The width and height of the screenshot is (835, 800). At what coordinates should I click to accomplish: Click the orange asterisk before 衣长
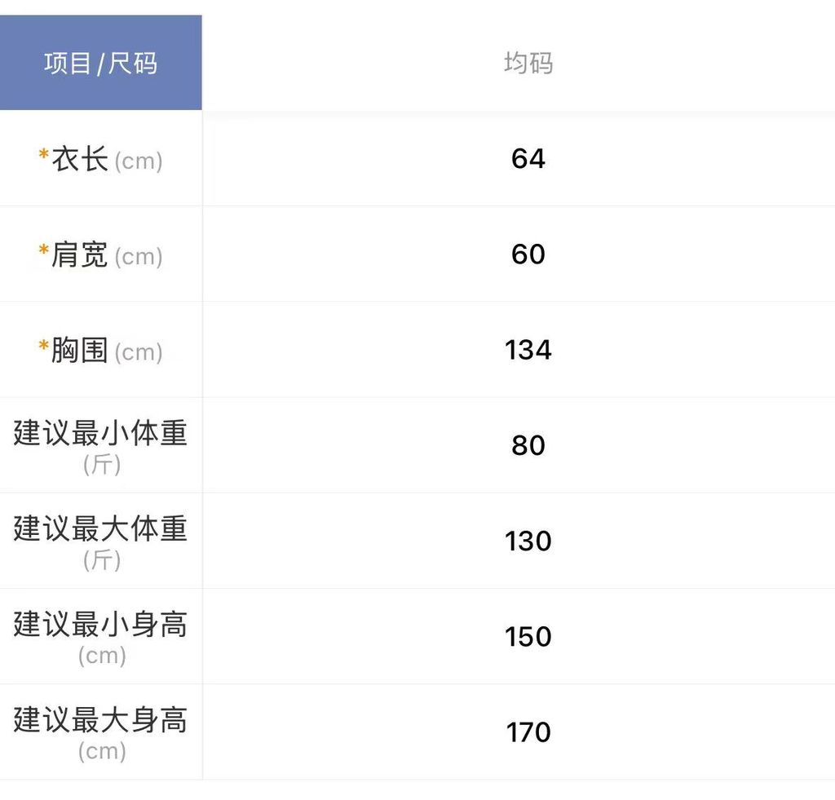click(44, 155)
